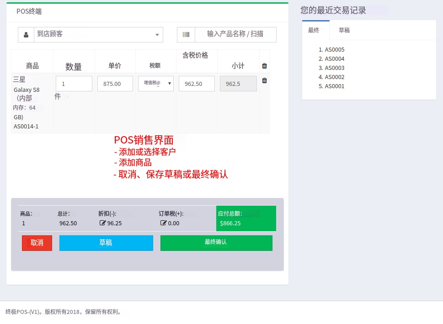Open transaction AS0003 from recent list
Image resolution: width=443 pixels, height=324 pixels.
(334, 68)
